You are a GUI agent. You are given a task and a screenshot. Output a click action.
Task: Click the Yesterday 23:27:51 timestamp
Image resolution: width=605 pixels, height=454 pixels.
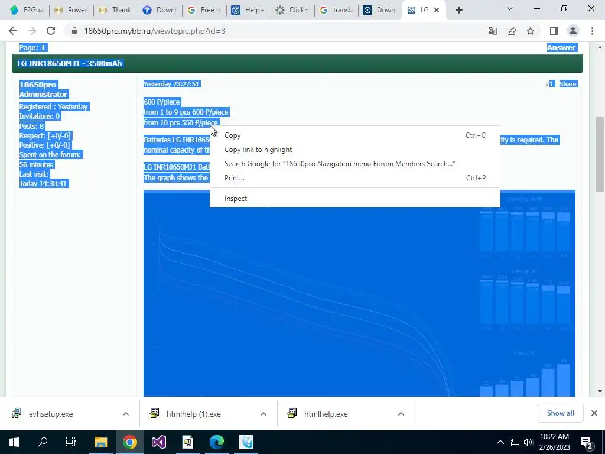tap(171, 84)
